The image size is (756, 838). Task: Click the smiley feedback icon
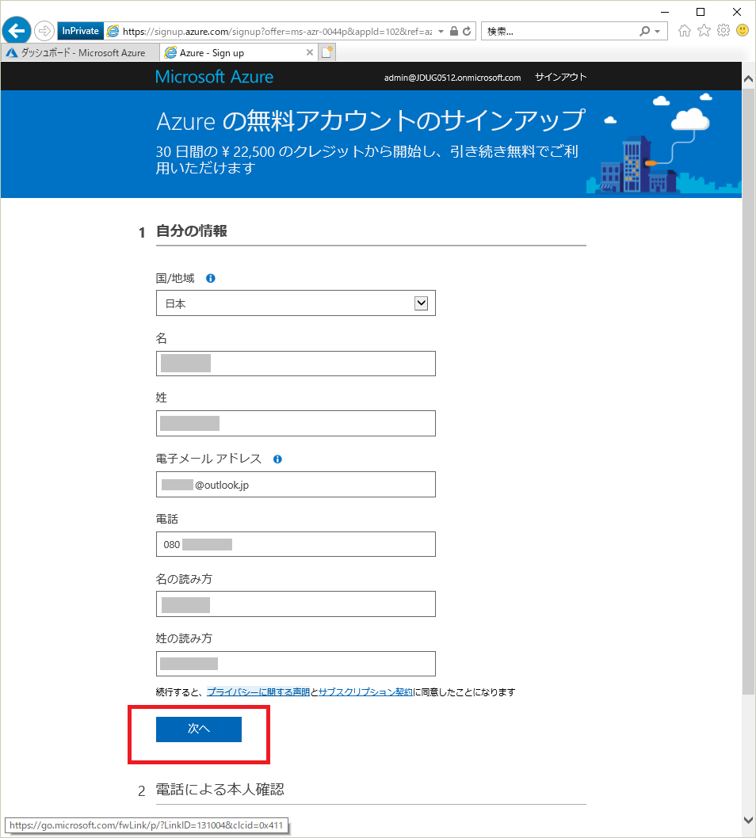tap(743, 30)
